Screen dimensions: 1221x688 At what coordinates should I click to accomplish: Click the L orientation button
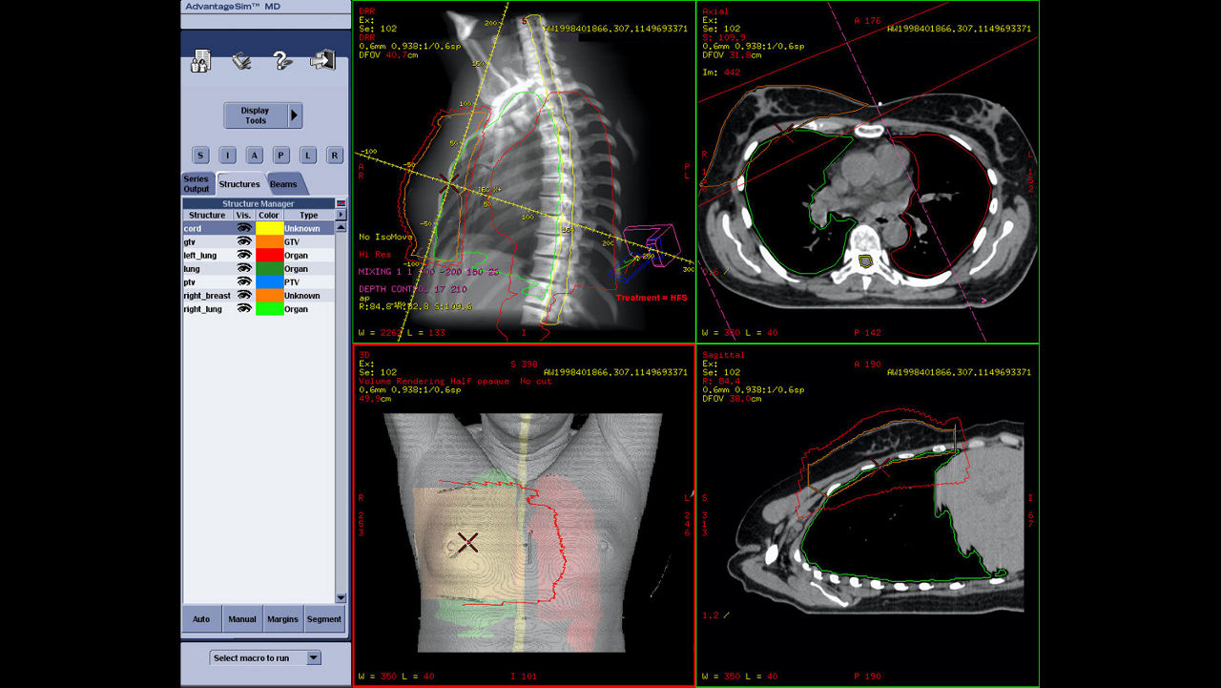[x=308, y=156]
